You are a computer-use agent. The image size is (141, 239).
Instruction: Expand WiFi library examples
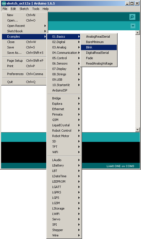(64, 152)
